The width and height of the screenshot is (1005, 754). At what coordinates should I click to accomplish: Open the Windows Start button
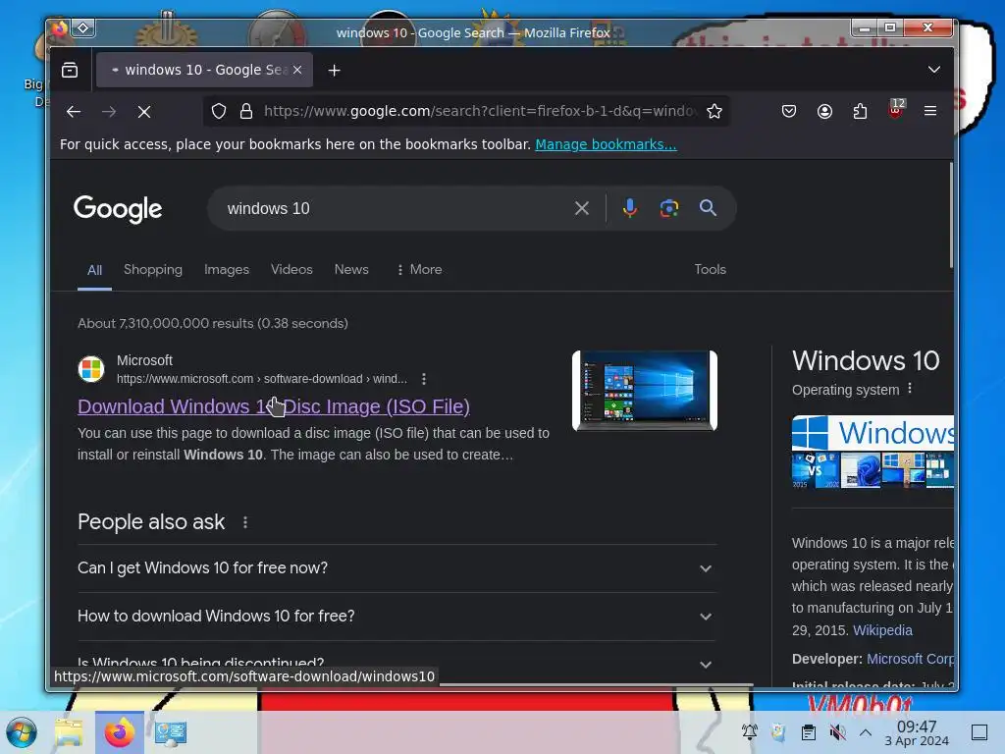point(22,732)
